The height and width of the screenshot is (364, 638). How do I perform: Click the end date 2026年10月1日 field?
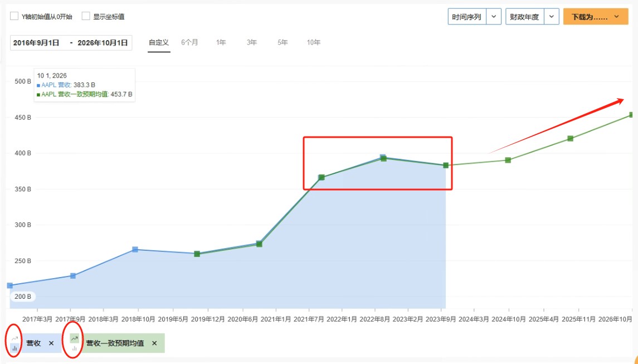coord(103,43)
